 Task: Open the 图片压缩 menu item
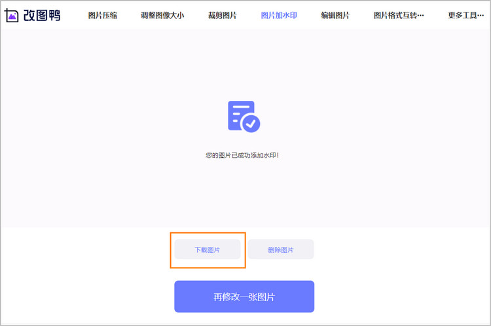(102, 15)
